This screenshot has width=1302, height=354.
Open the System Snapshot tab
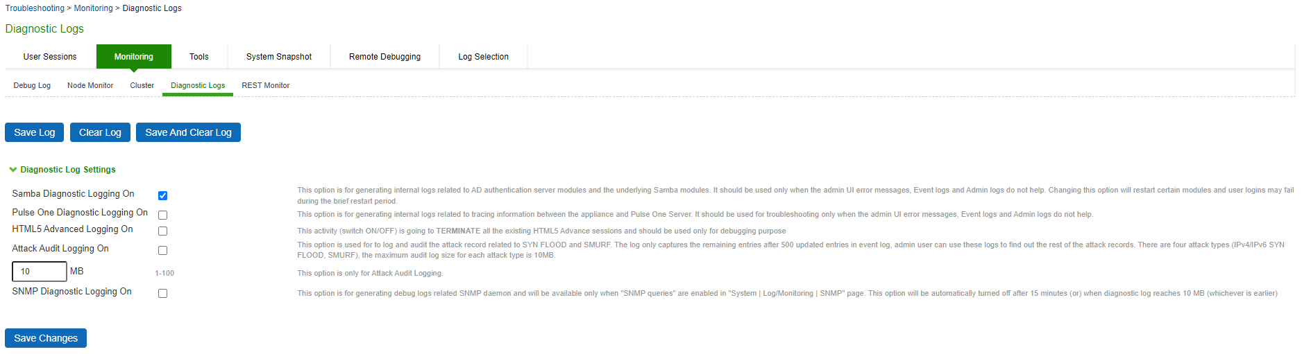tap(278, 57)
